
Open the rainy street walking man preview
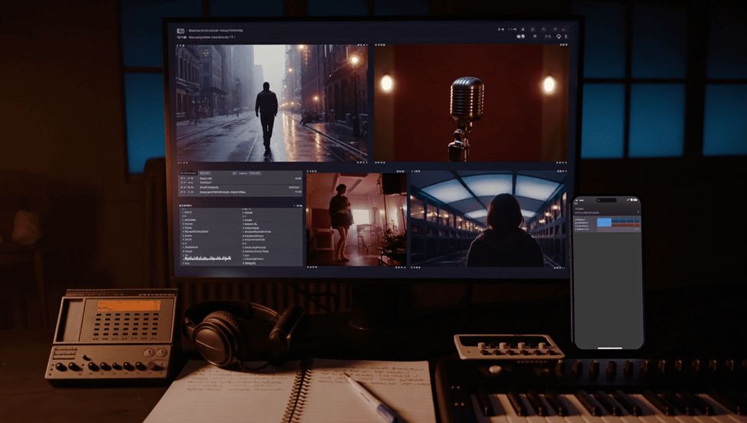[272, 103]
